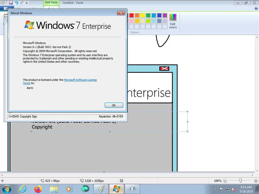259x194 pixels.
Task: Switch to the About Windows taskbar button
Action: pyautogui.click(x=116, y=189)
